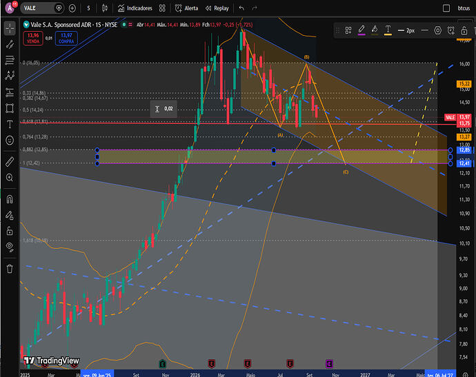Viewport: 476px width, 377px height.
Task: Open the chart patterns tool group
Action: click(x=10, y=76)
